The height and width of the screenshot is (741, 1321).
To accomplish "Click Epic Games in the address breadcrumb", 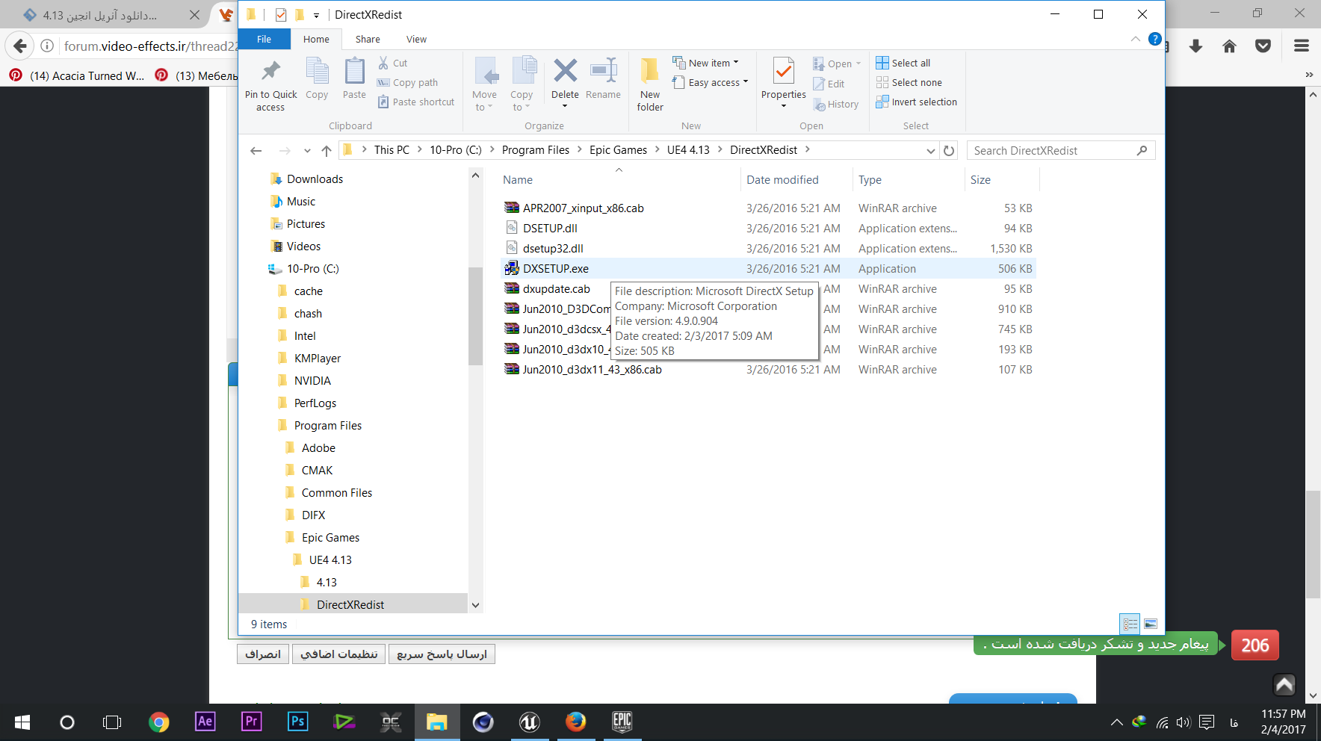I will 618,149.
